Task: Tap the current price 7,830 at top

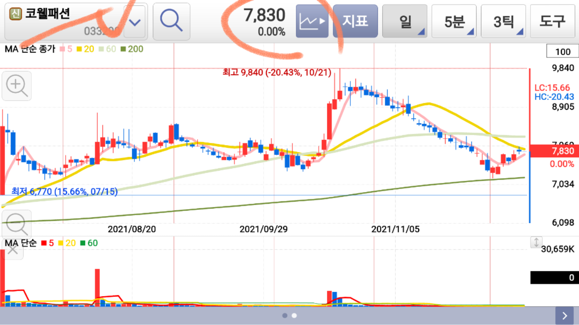Action: (x=264, y=15)
